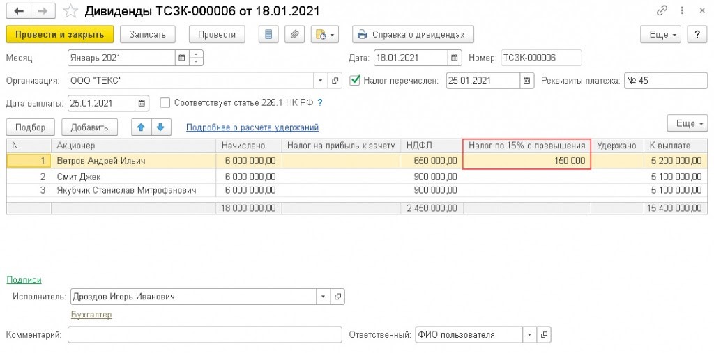This screenshot has height=353, width=714.
Task: Open the top-right 'Еще' menu
Action: [660, 34]
